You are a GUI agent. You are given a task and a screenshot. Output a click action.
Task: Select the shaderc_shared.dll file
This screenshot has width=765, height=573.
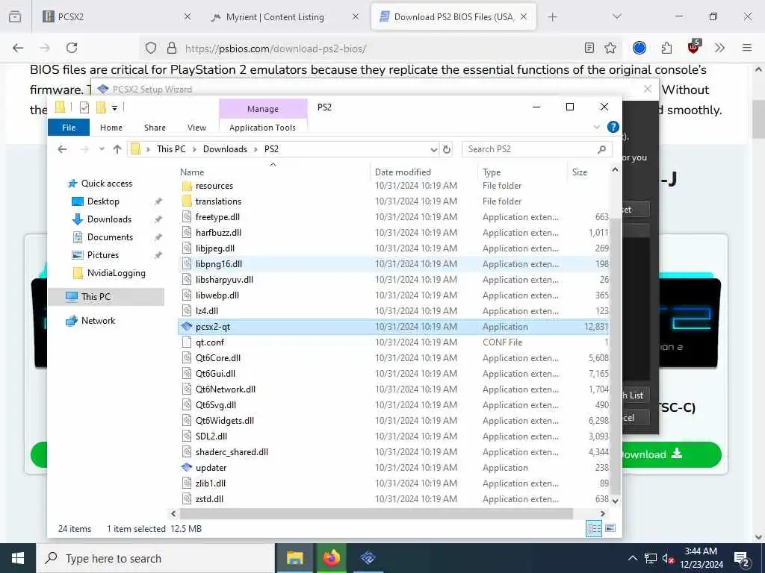(x=232, y=451)
